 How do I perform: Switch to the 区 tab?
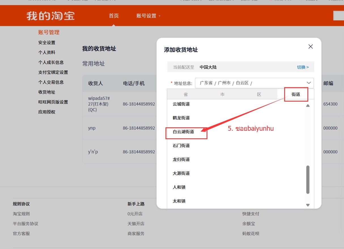point(259,94)
